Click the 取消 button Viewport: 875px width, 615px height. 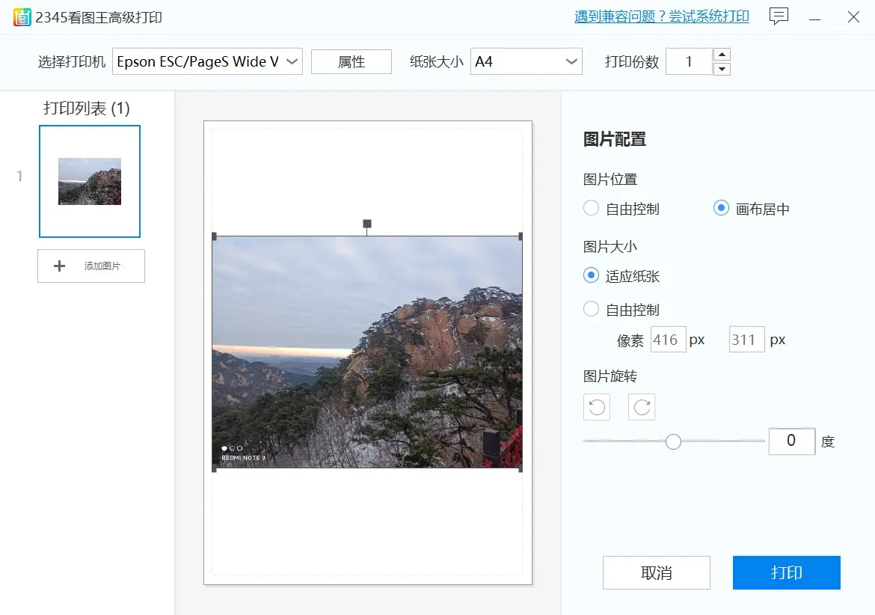point(657,572)
